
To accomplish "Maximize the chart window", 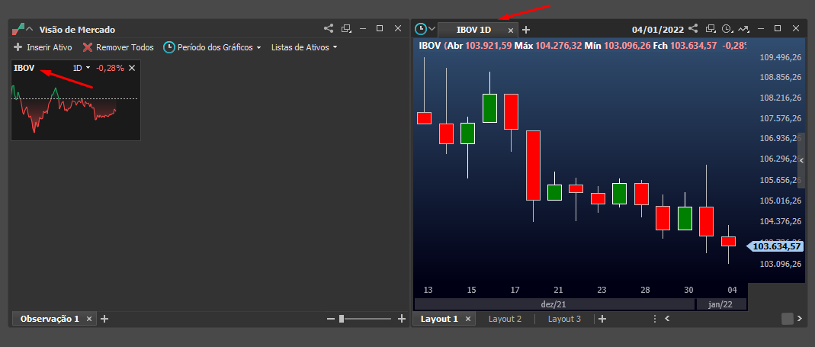I will [x=778, y=29].
